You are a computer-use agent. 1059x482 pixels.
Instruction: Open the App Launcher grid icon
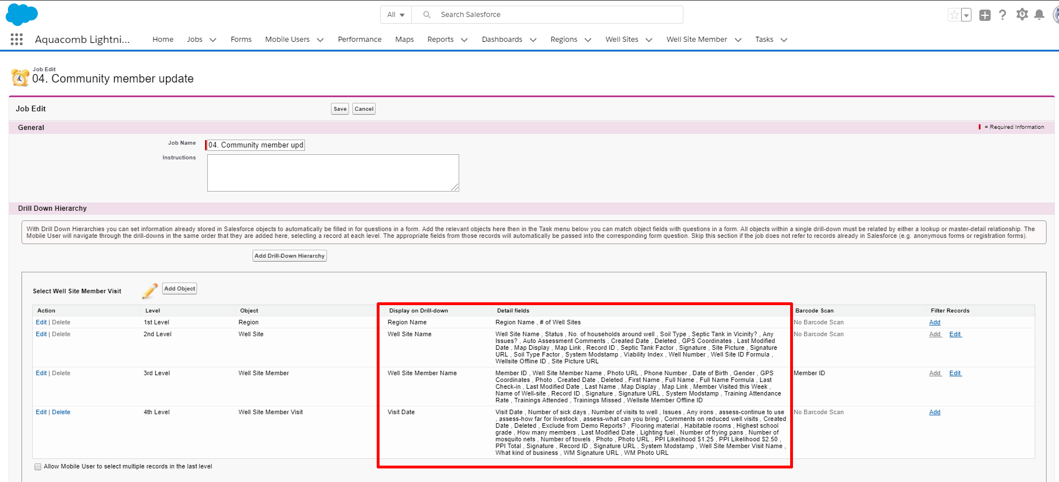click(x=16, y=39)
